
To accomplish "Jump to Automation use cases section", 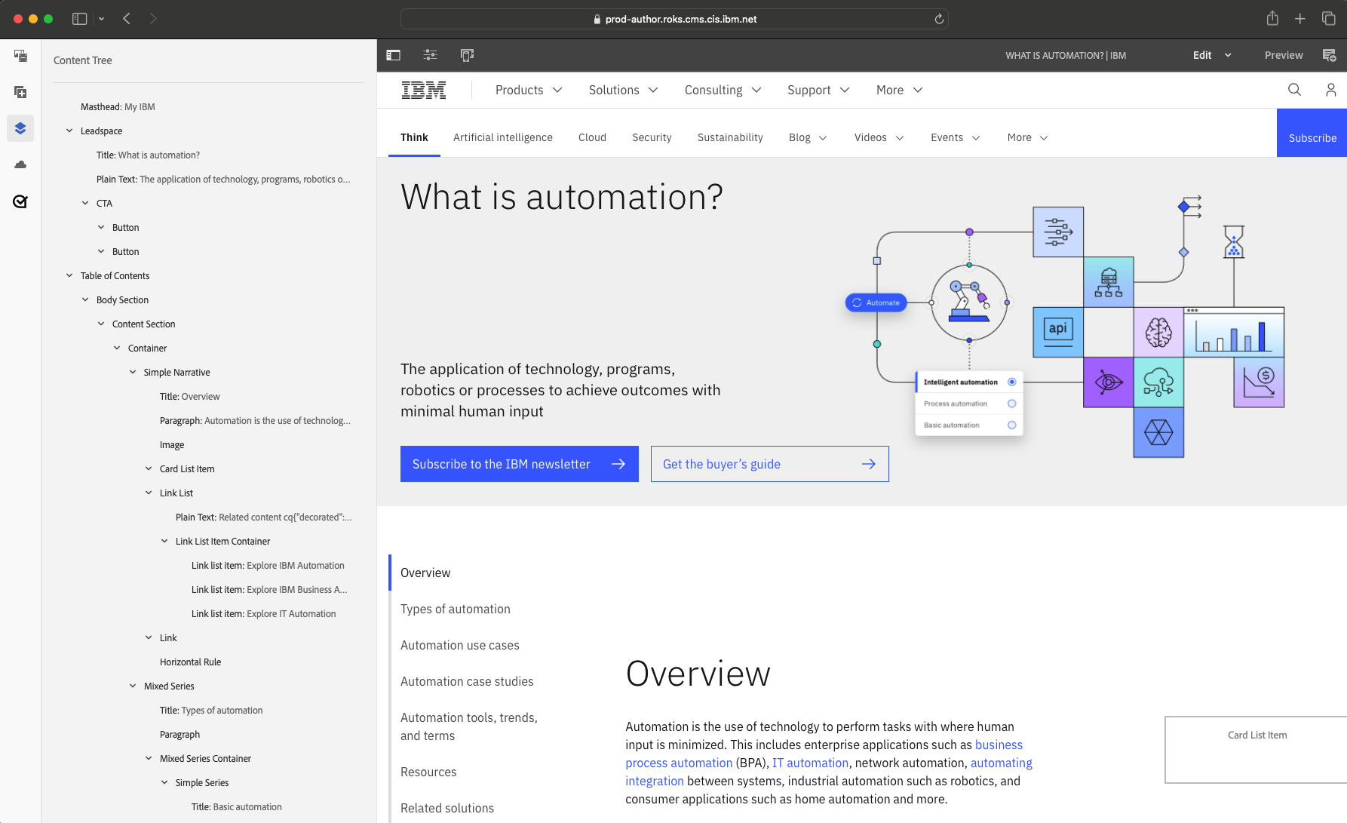I will pos(460,645).
